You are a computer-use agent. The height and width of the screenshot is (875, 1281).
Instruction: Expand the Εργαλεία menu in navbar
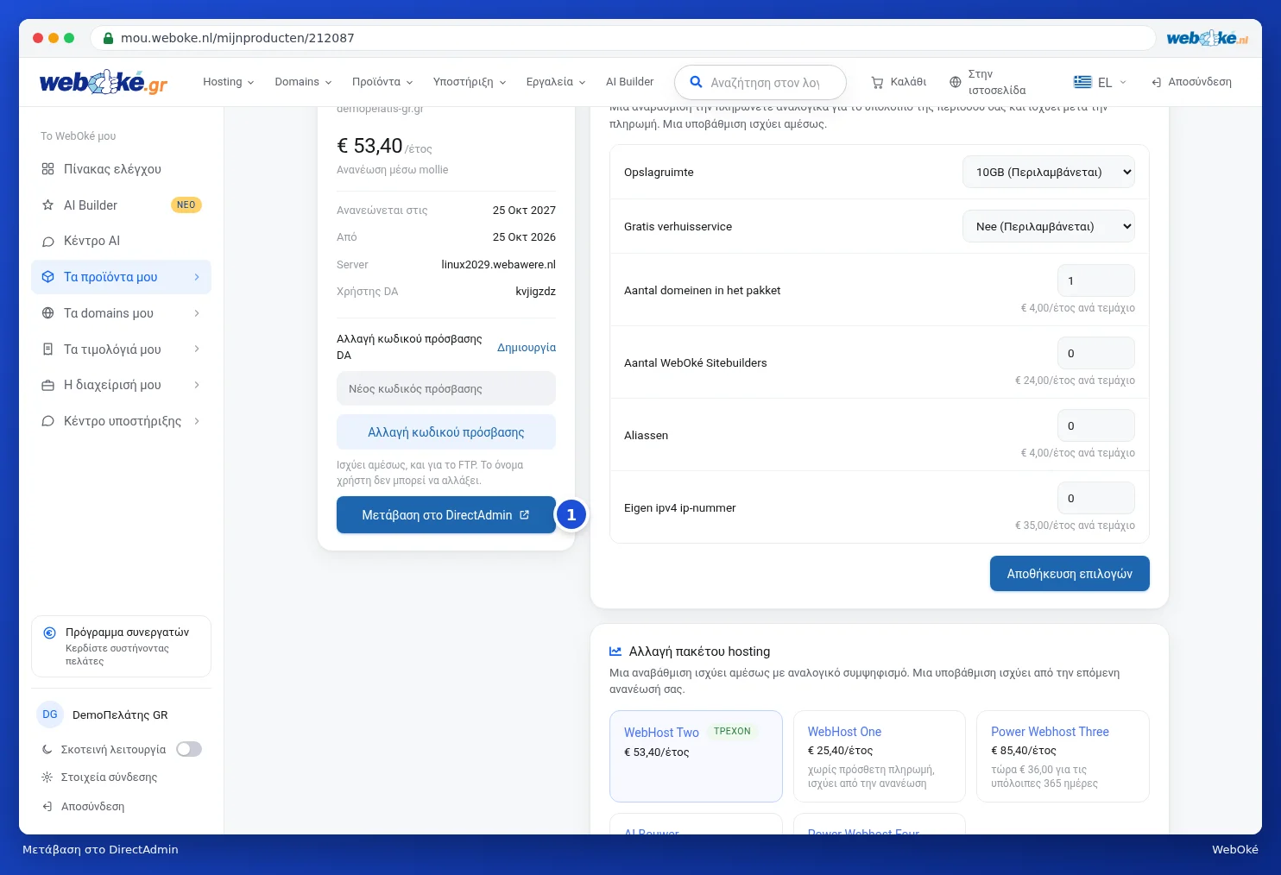coord(557,82)
